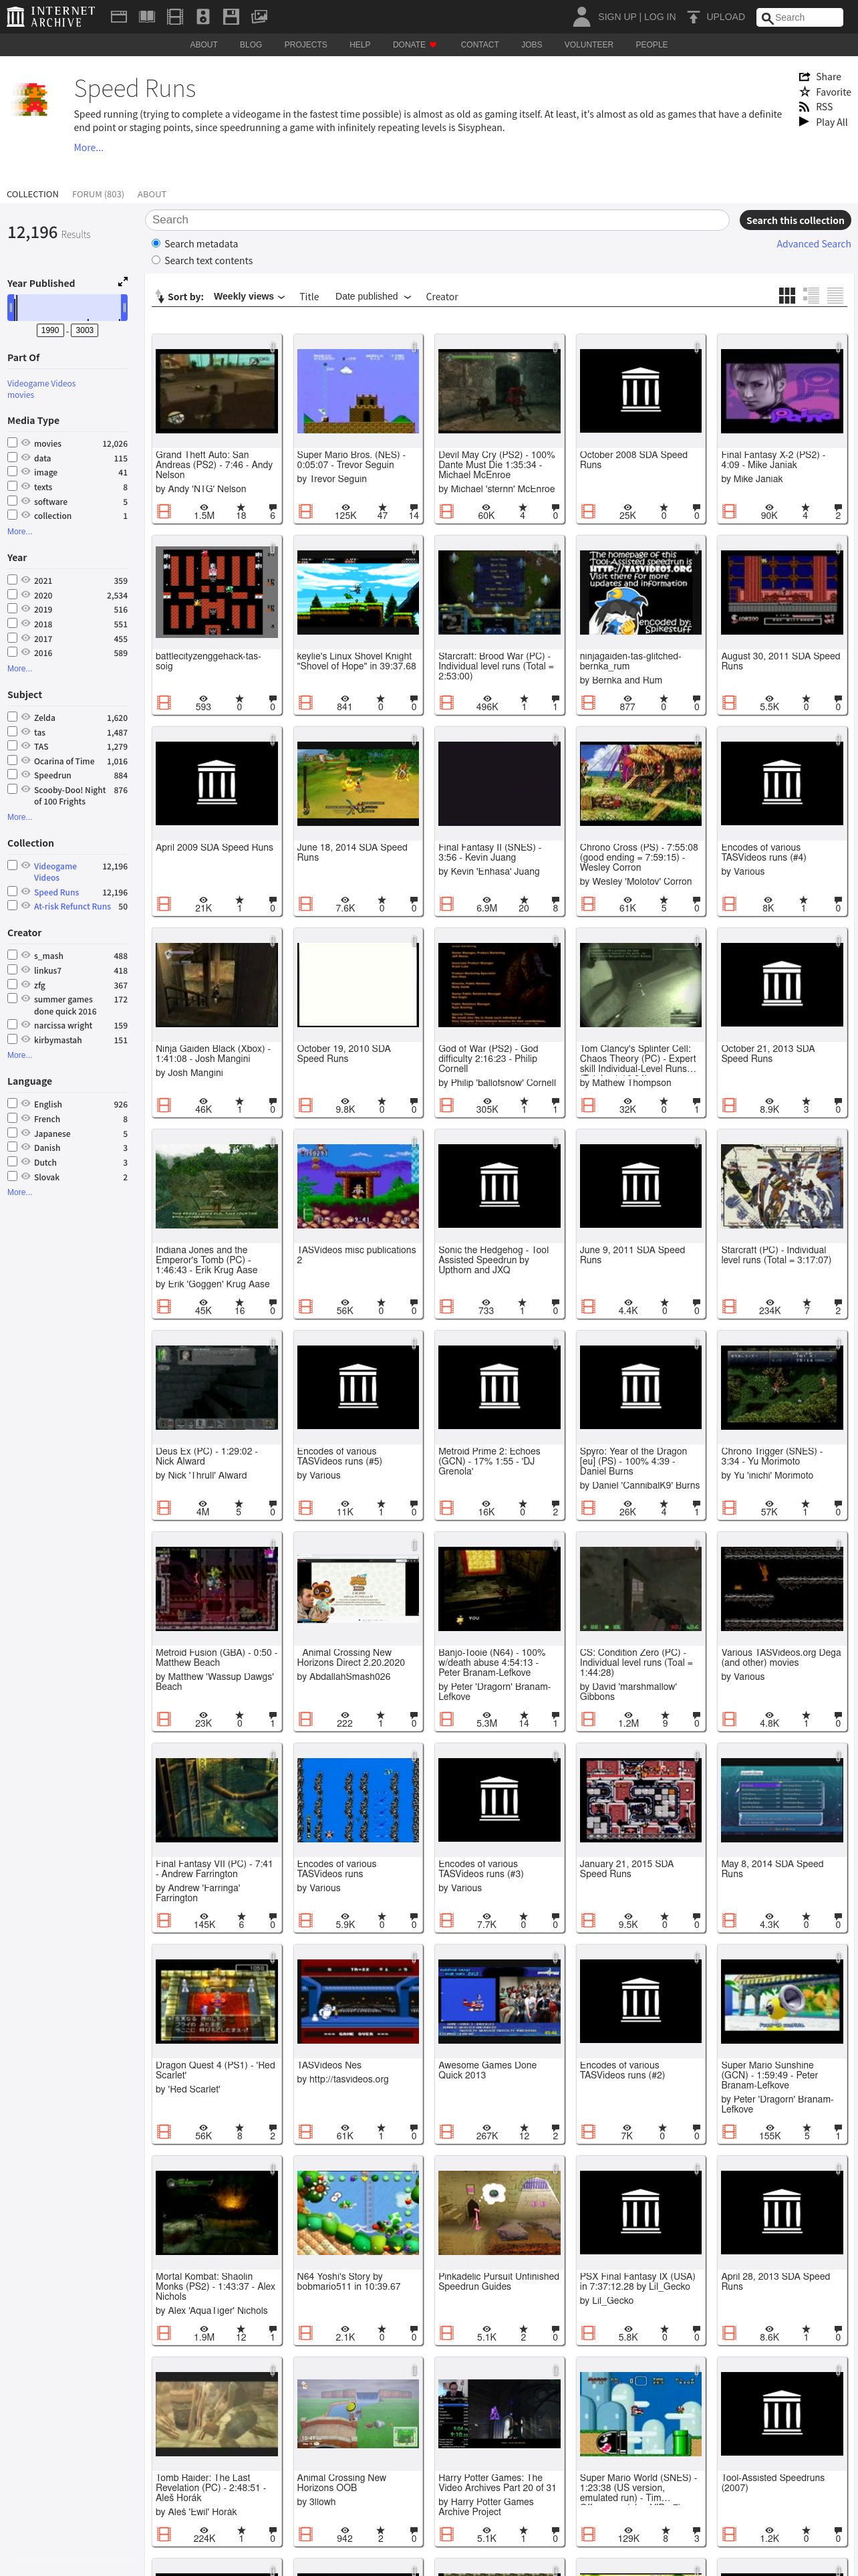The image size is (858, 2576).
Task: Expand More creators list
Action: click(20, 1055)
